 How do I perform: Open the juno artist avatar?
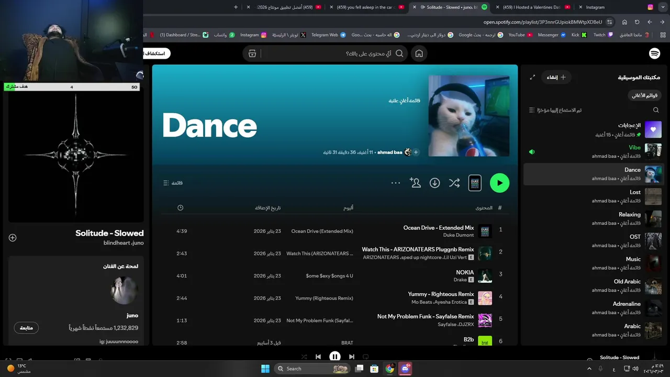[x=125, y=291]
